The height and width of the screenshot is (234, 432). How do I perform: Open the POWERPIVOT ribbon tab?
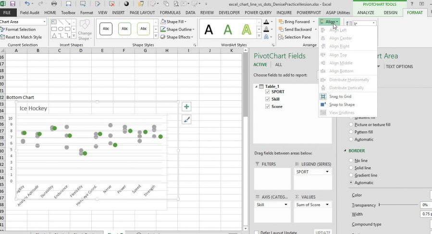309,12
